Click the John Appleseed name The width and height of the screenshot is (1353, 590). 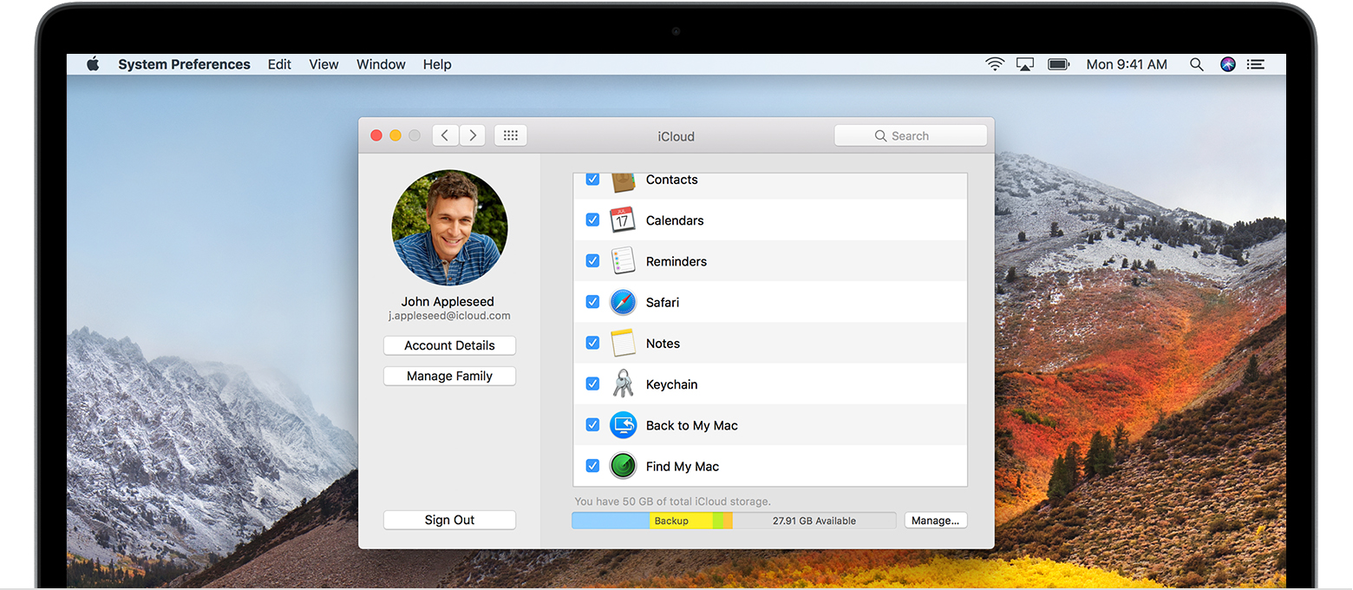(x=448, y=301)
